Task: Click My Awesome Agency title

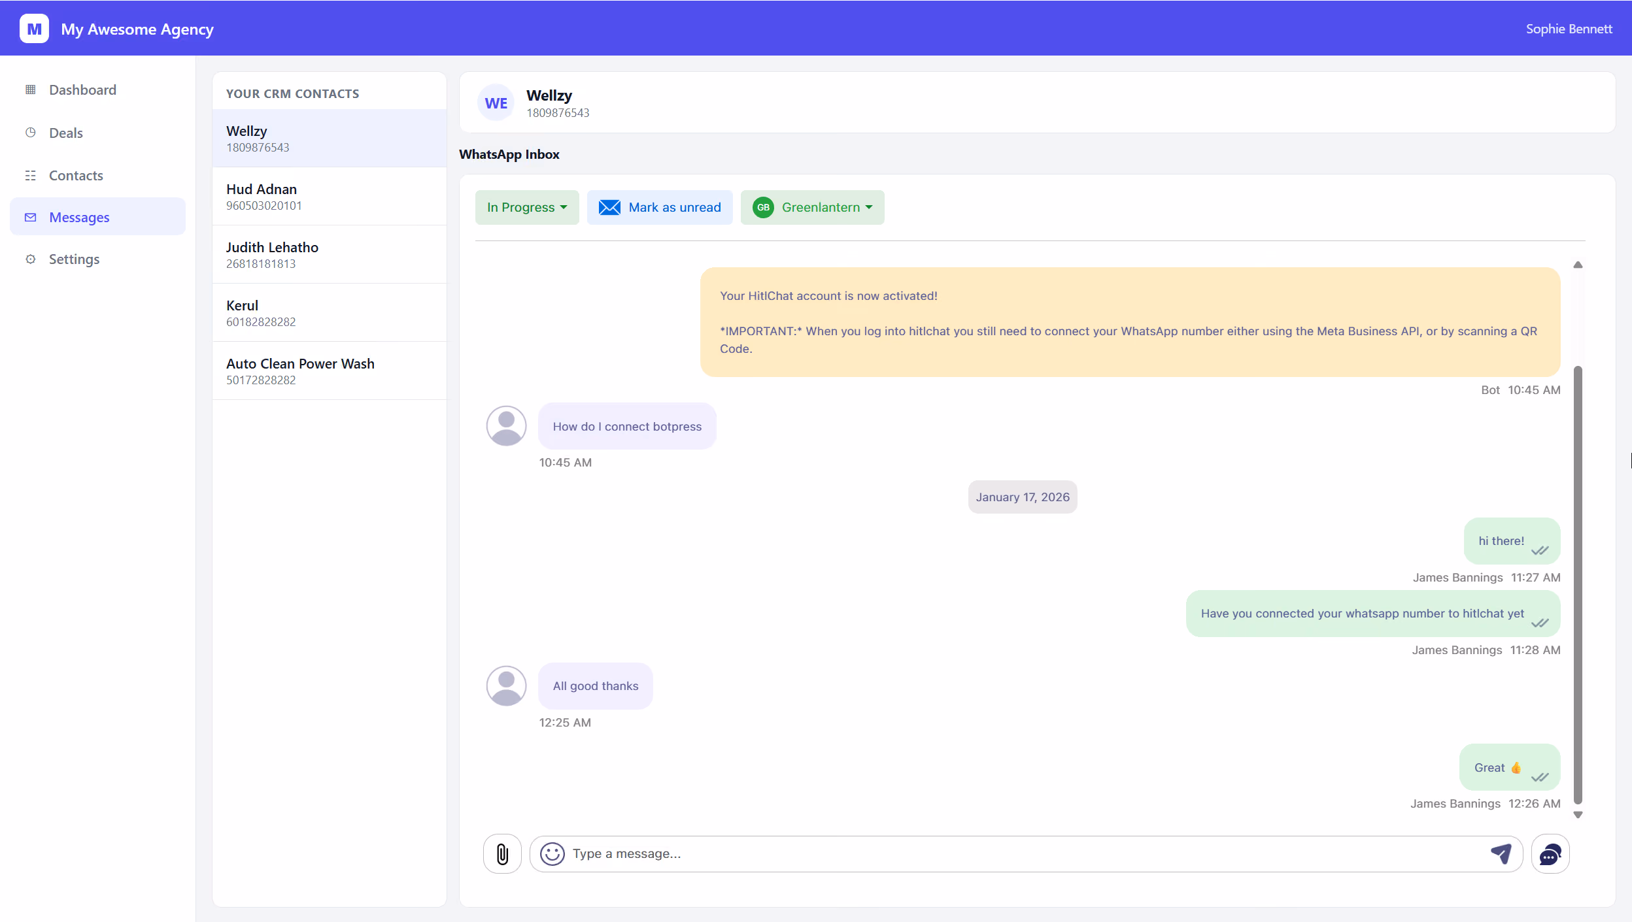Action: (137, 29)
